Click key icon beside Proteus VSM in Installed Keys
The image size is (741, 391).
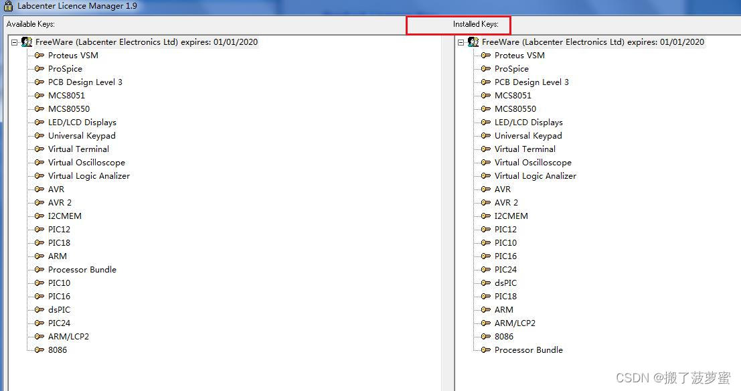coord(486,56)
